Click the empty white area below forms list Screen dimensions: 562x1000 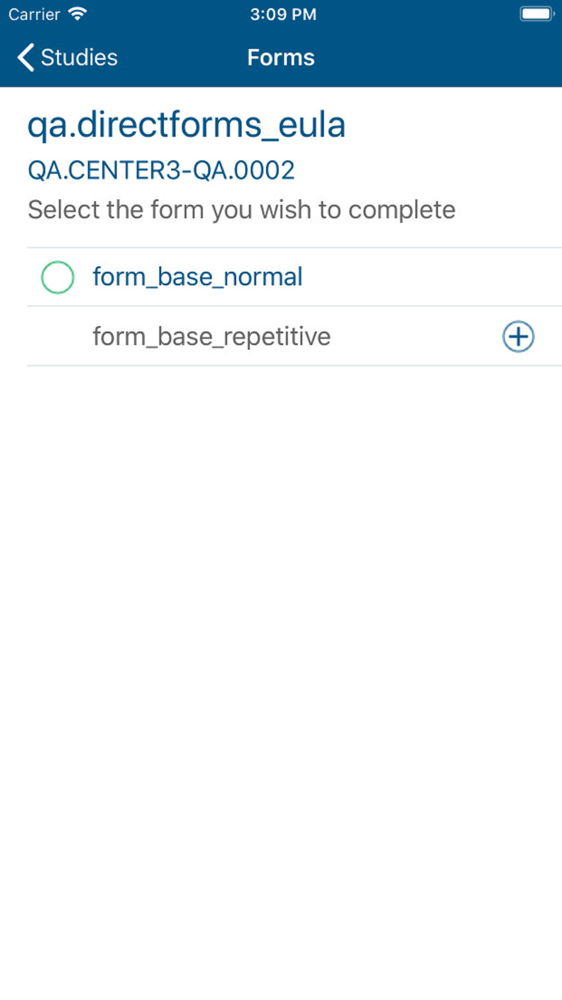281,675
